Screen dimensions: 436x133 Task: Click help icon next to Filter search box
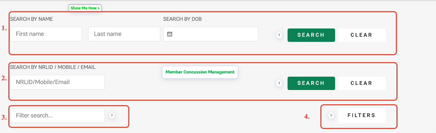112,116
